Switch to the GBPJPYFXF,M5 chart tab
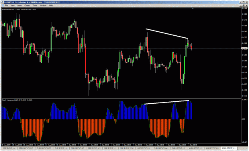 pos(94,148)
